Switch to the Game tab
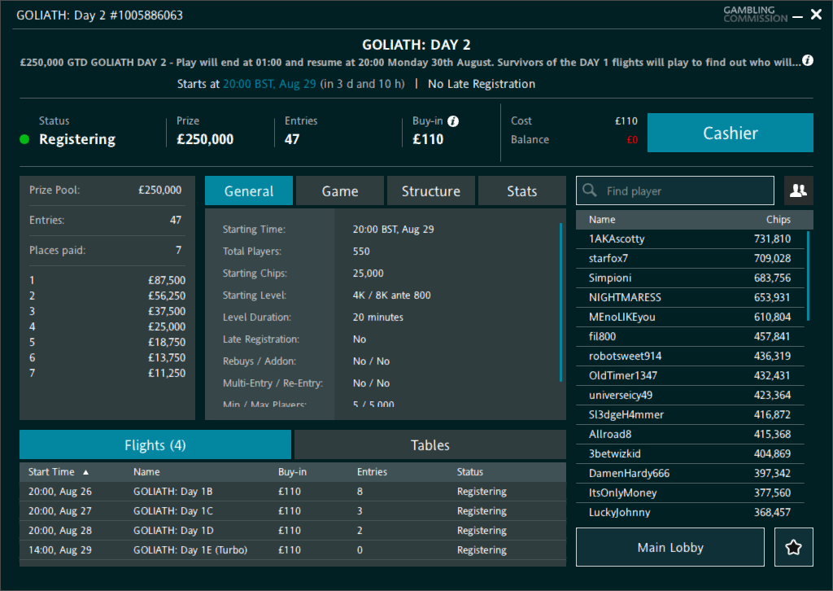Viewport: 833px width, 591px height. point(340,190)
